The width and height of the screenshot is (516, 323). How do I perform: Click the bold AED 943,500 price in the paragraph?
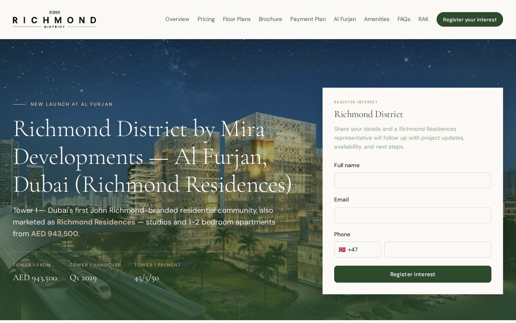pos(54,234)
